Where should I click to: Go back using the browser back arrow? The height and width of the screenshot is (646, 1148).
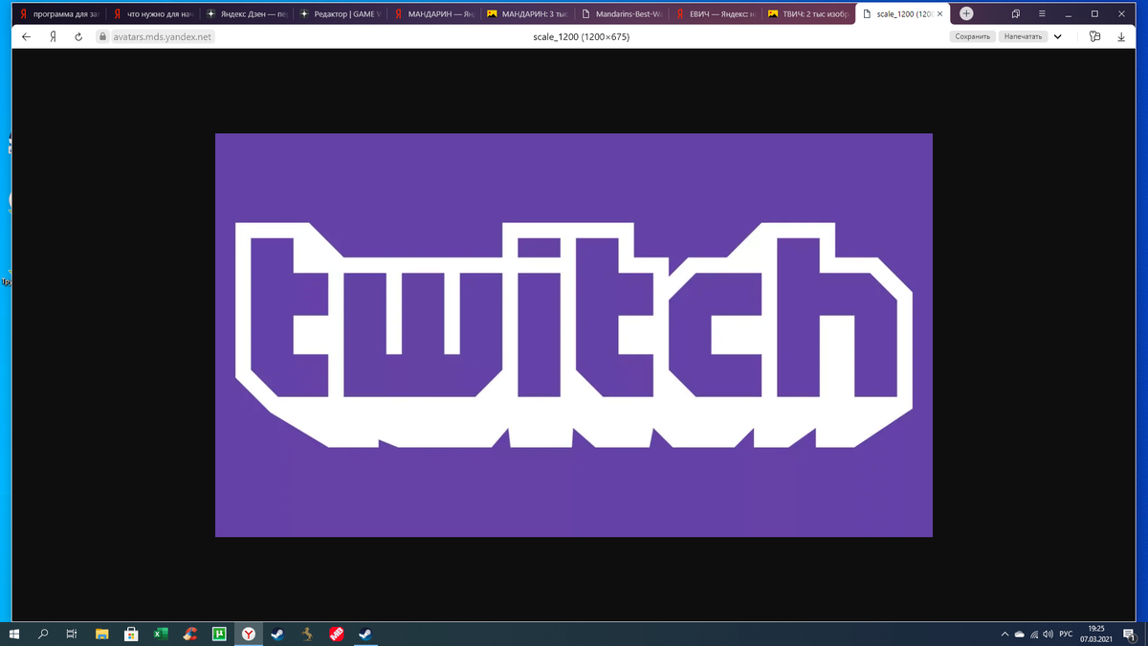pos(26,36)
